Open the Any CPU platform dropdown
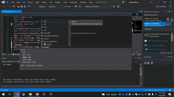 tap(56, 6)
